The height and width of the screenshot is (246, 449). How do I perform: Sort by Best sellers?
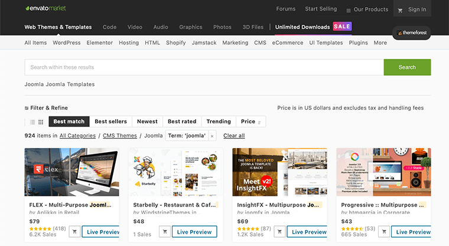[x=110, y=122]
